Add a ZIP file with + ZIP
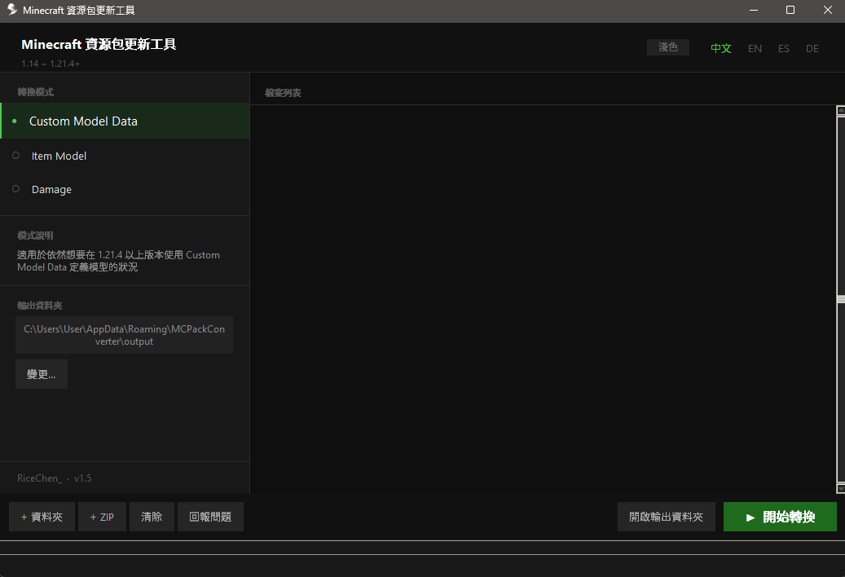 [102, 517]
